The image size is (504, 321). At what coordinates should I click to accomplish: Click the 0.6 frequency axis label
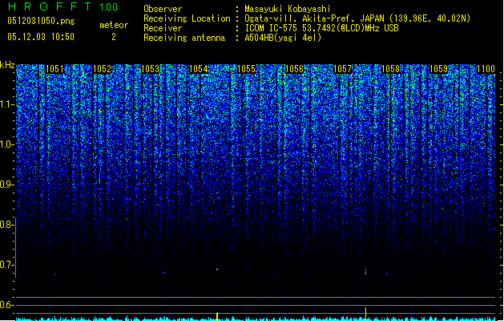[x=7, y=305]
